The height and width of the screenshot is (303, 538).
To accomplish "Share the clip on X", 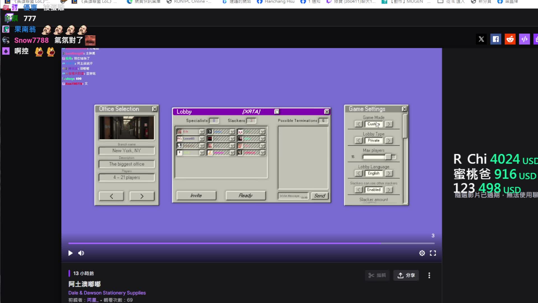I will pyautogui.click(x=481, y=39).
